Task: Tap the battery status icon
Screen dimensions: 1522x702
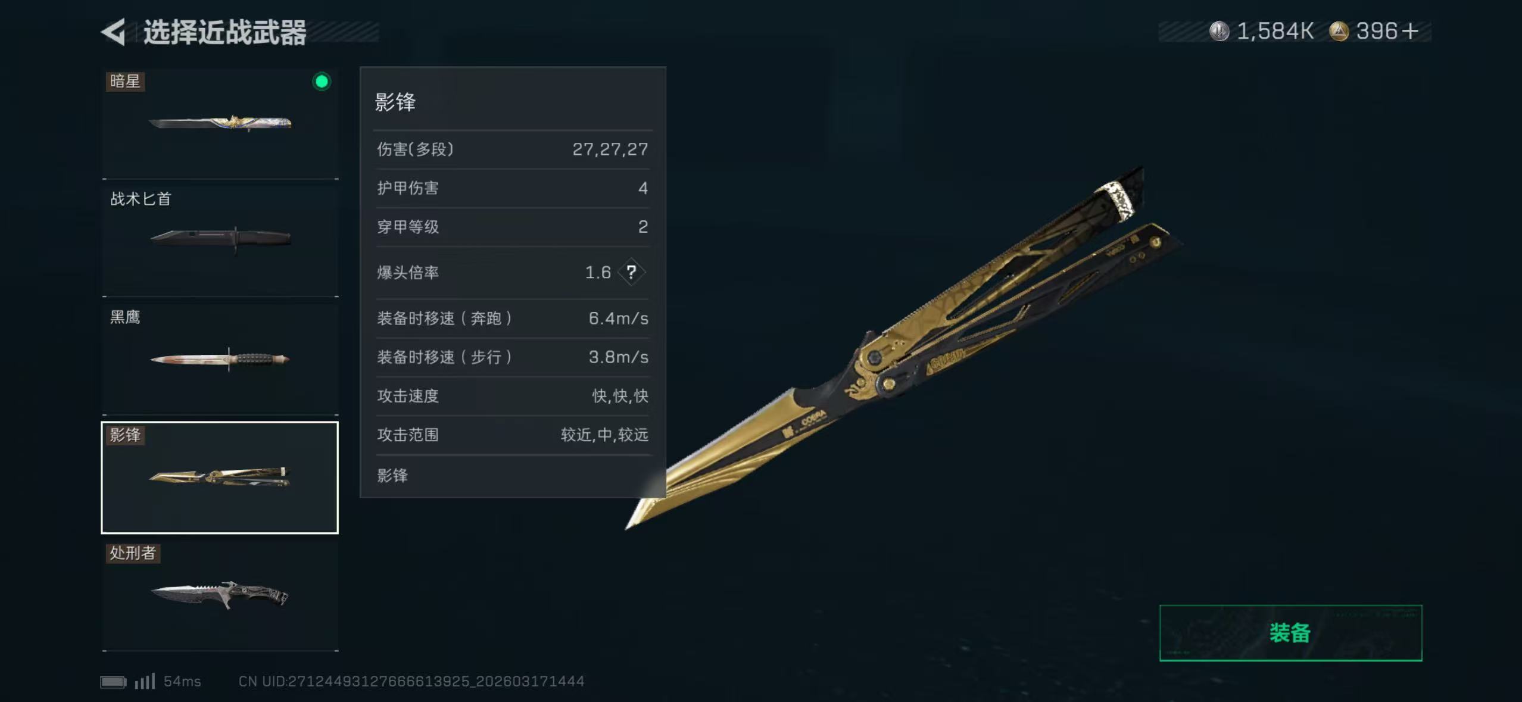Action: (x=113, y=681)
